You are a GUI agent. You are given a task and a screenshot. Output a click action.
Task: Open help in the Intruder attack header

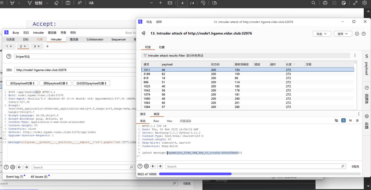click(x=364, y=34)
